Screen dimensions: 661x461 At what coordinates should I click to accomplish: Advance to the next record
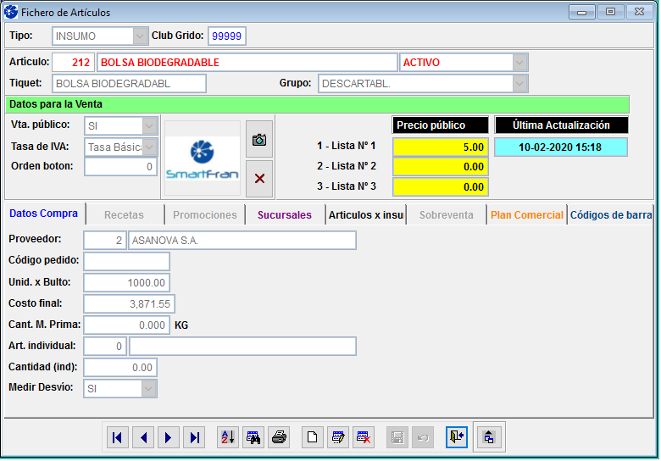tap(169, 437)
